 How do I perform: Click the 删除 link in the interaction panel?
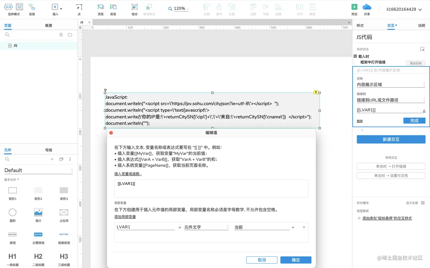(x=360, y=121)
